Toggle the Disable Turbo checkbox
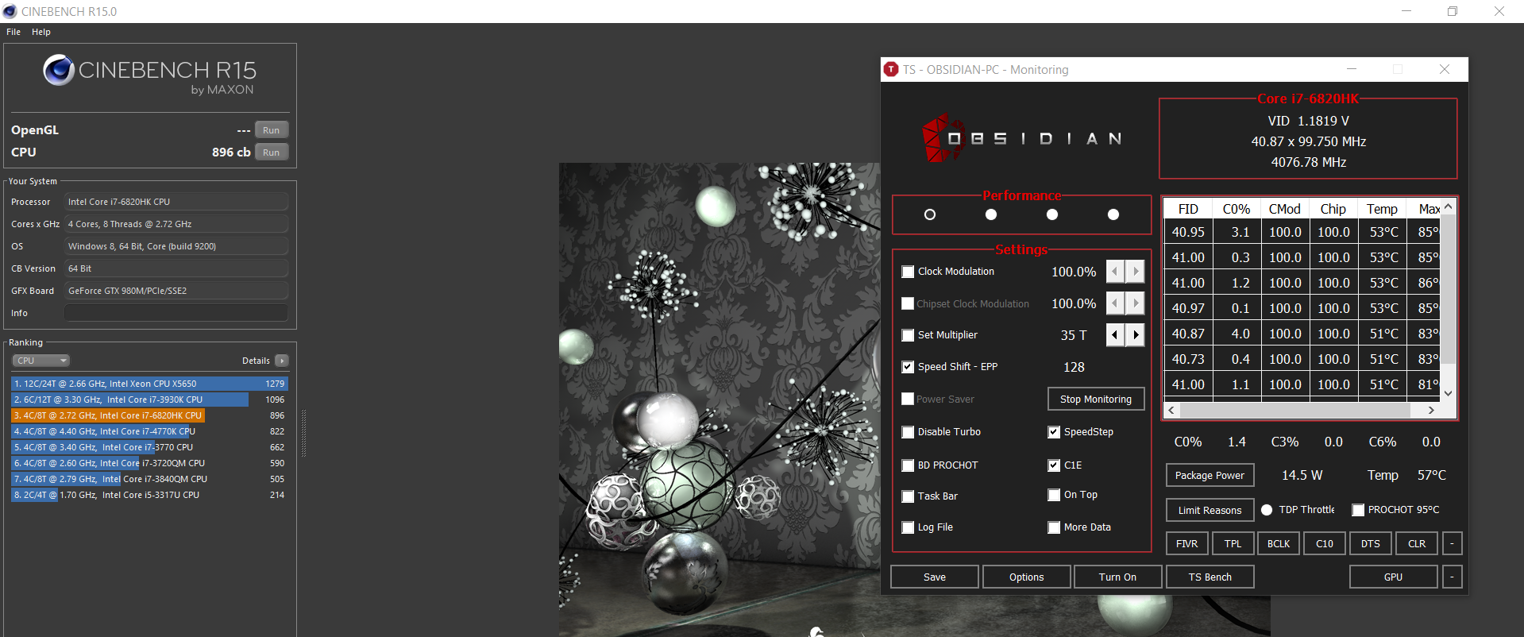Viewport: 1524px width, 637px height. tap(908, 432)
